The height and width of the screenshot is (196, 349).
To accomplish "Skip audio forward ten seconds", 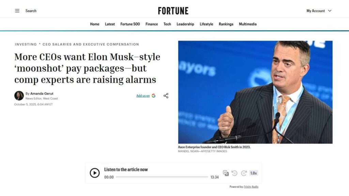I will tap(244, 173).
